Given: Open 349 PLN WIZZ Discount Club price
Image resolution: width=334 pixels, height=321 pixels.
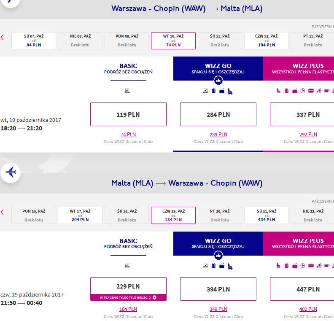Looking at the screenshot, I should 218,309.
